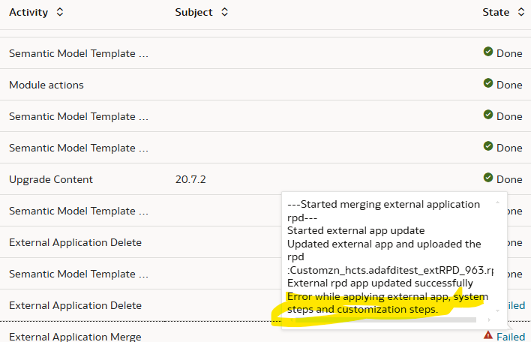
Task: Click popup's scroll up arrow
Action: click(497, 202)
